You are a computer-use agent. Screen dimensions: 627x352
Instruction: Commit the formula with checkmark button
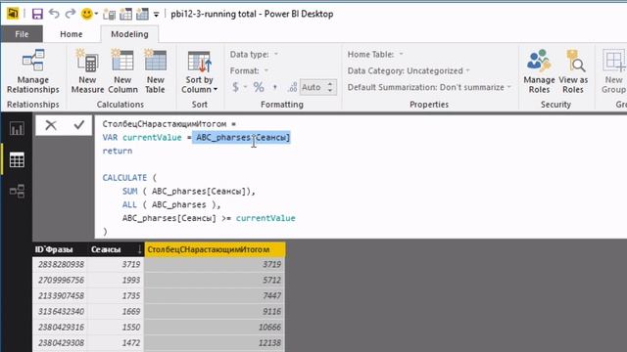79,125
